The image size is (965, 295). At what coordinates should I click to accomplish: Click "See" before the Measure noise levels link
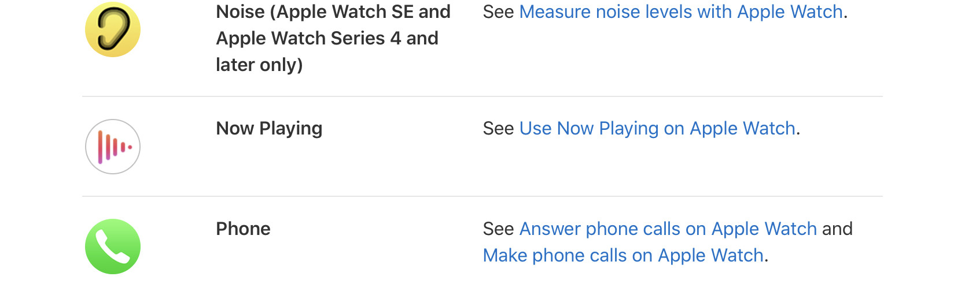click(498, 12)
